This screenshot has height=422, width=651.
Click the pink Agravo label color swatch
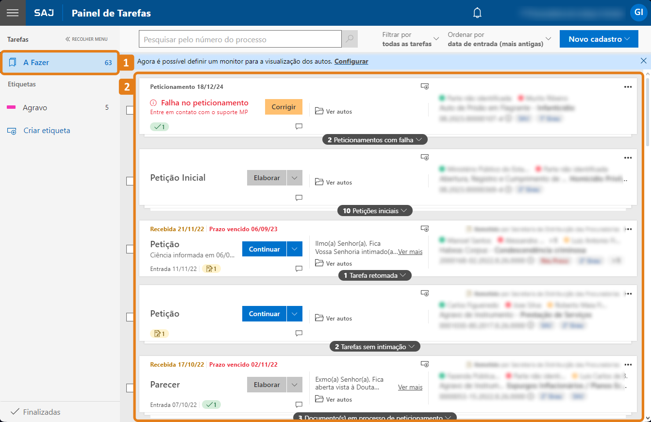[x=11, y=108]
